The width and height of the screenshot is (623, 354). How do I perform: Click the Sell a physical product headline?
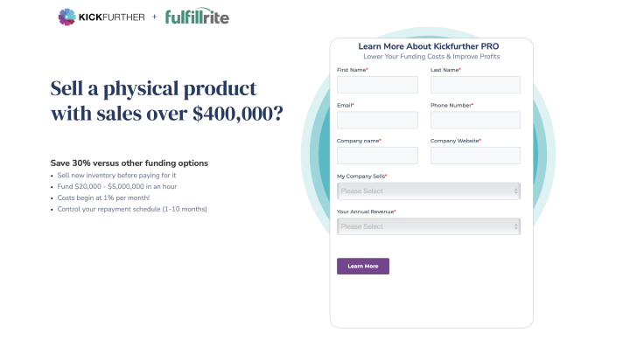pos(167,101)
